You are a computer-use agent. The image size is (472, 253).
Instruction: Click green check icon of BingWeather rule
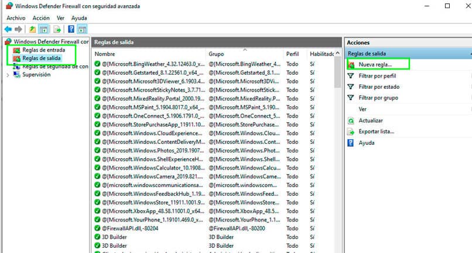[x=97, y=64]
